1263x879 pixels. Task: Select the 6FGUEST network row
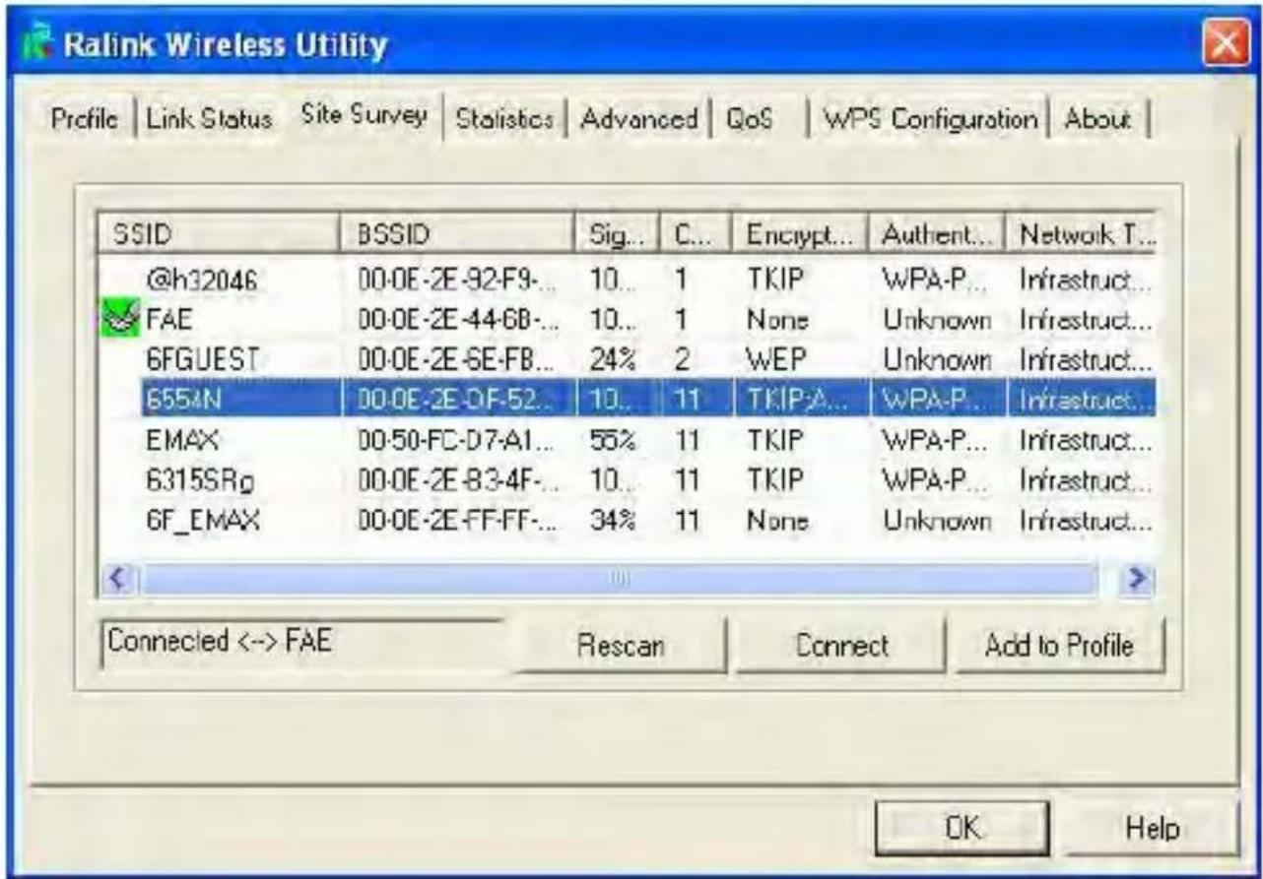(629, 359)
